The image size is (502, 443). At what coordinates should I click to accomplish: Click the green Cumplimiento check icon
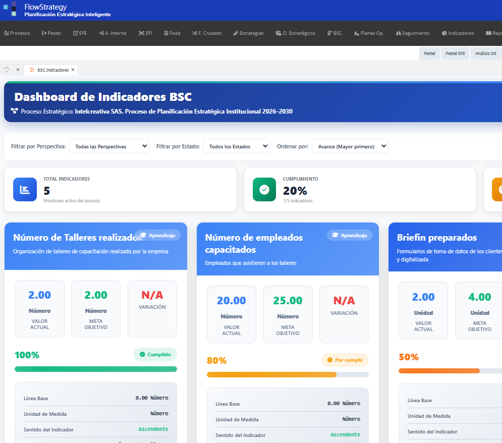coord(264,189)
